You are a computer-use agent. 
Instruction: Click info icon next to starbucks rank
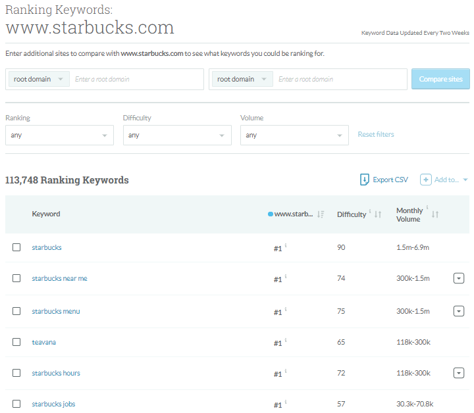(x=286, y=246)
